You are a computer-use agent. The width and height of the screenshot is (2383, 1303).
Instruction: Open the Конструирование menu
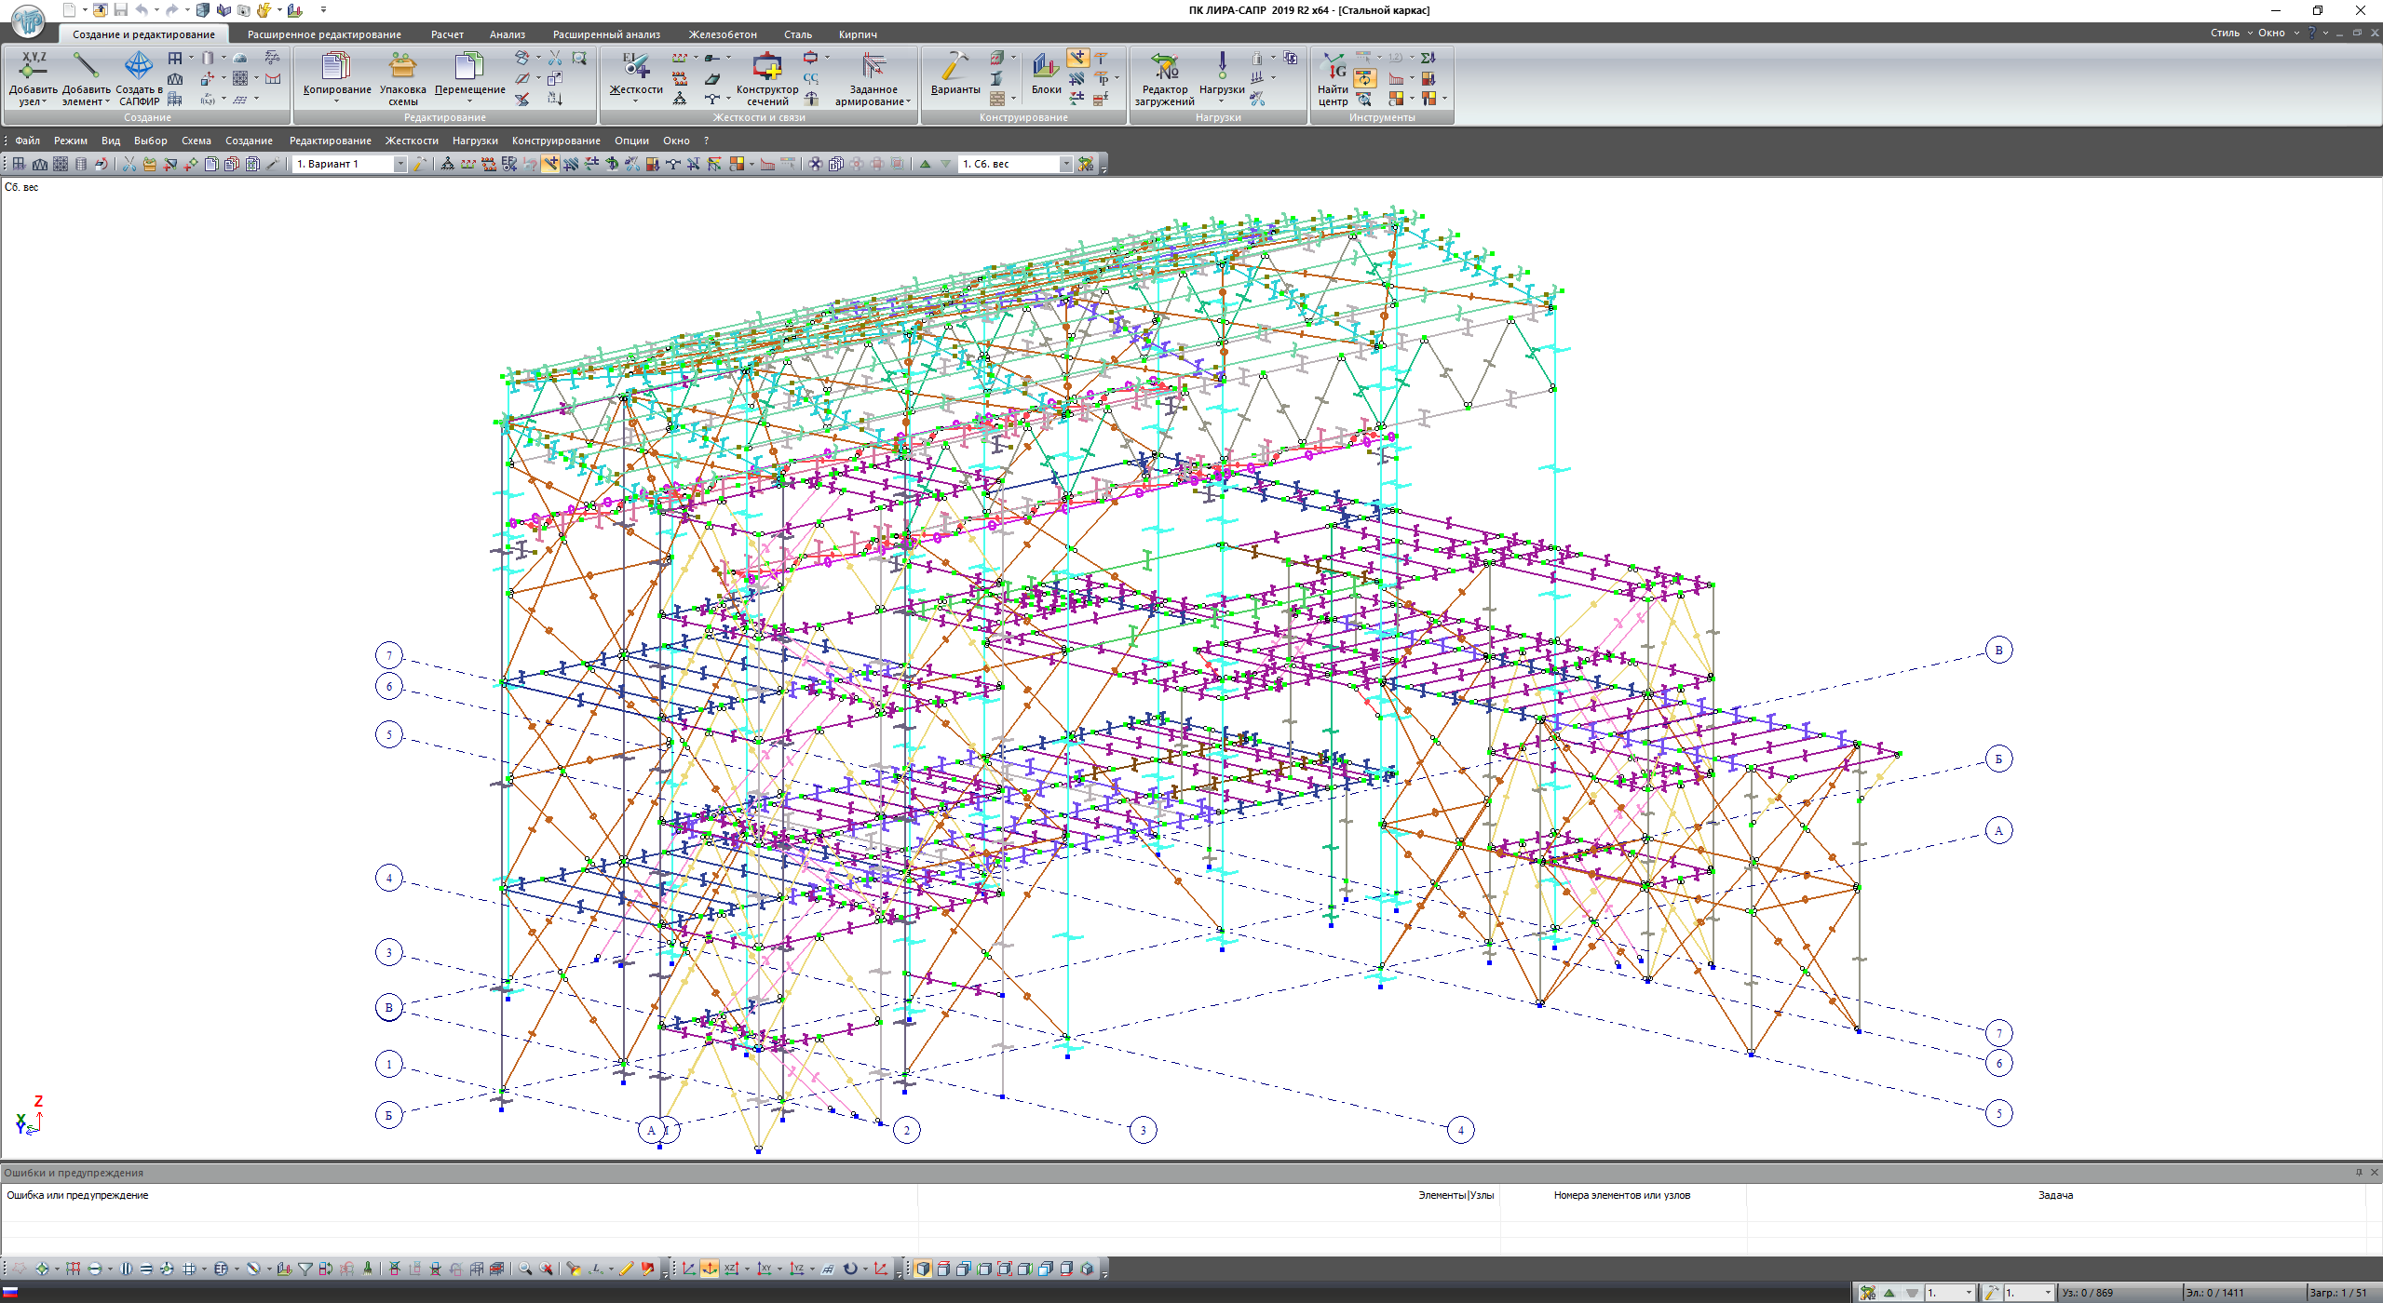click(x=555, y=141)
